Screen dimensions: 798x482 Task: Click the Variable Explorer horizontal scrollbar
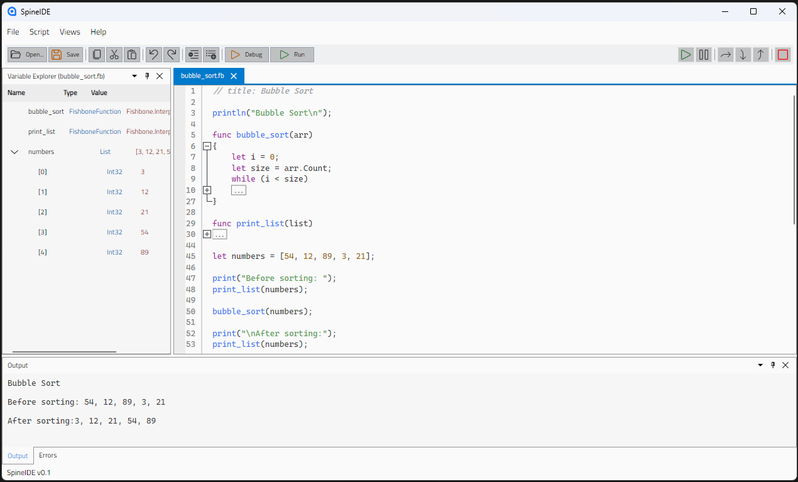[x=64, y=352]
